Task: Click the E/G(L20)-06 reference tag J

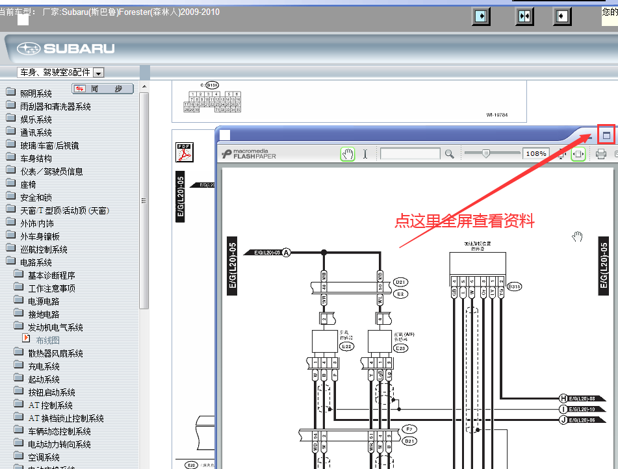Action: pos(582,420)
